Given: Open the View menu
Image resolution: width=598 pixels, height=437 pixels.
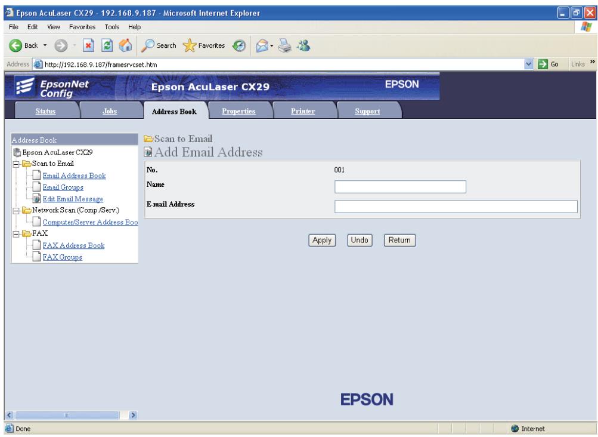Looking at the screenshot, I should [x=54, y=27].
